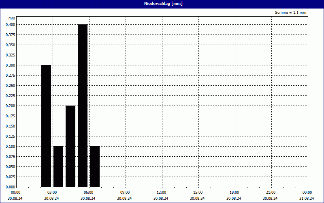Select the 18:00 time axis label
The image size is (324, 203).
(234, 192)
